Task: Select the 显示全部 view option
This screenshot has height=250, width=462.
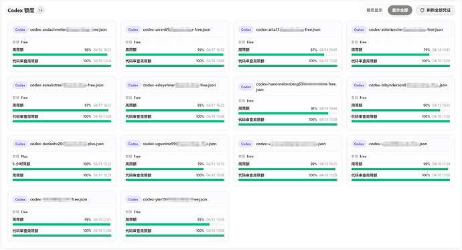Action: coord(400,10)
